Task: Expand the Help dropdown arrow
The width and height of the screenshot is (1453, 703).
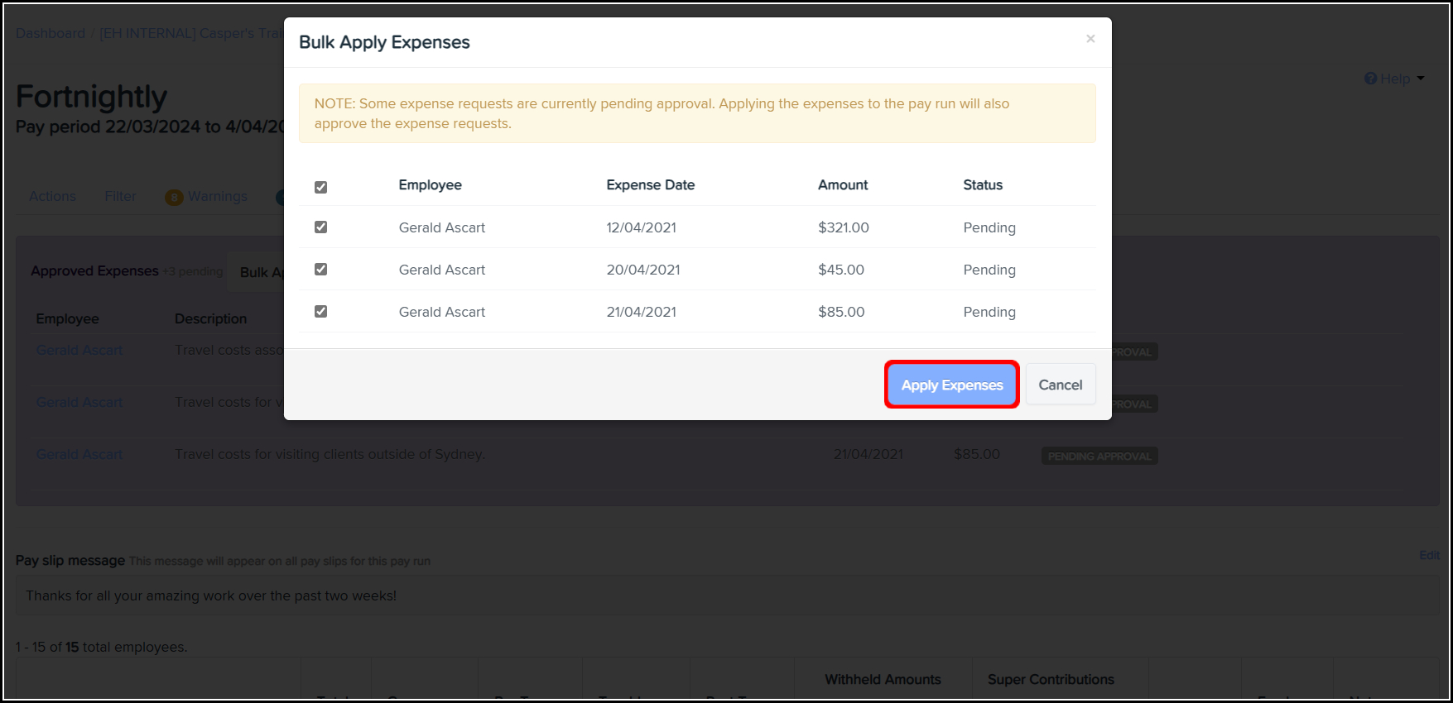Action: coord(1421,79)
